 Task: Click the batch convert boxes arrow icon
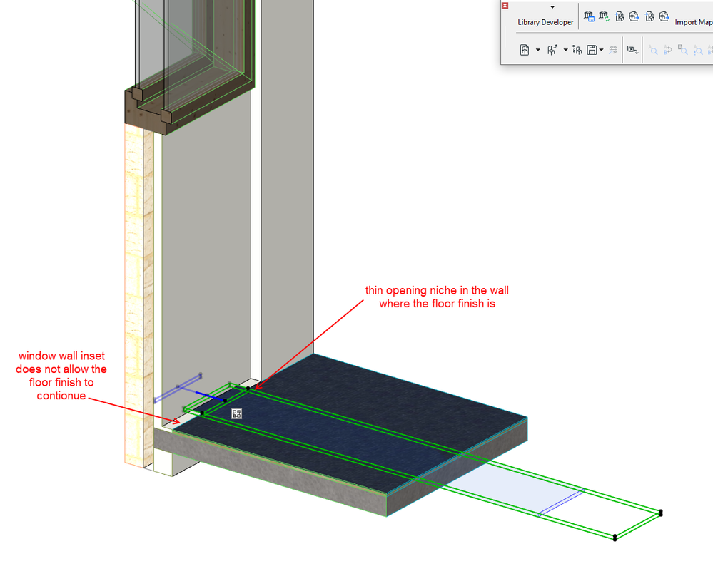632,50
